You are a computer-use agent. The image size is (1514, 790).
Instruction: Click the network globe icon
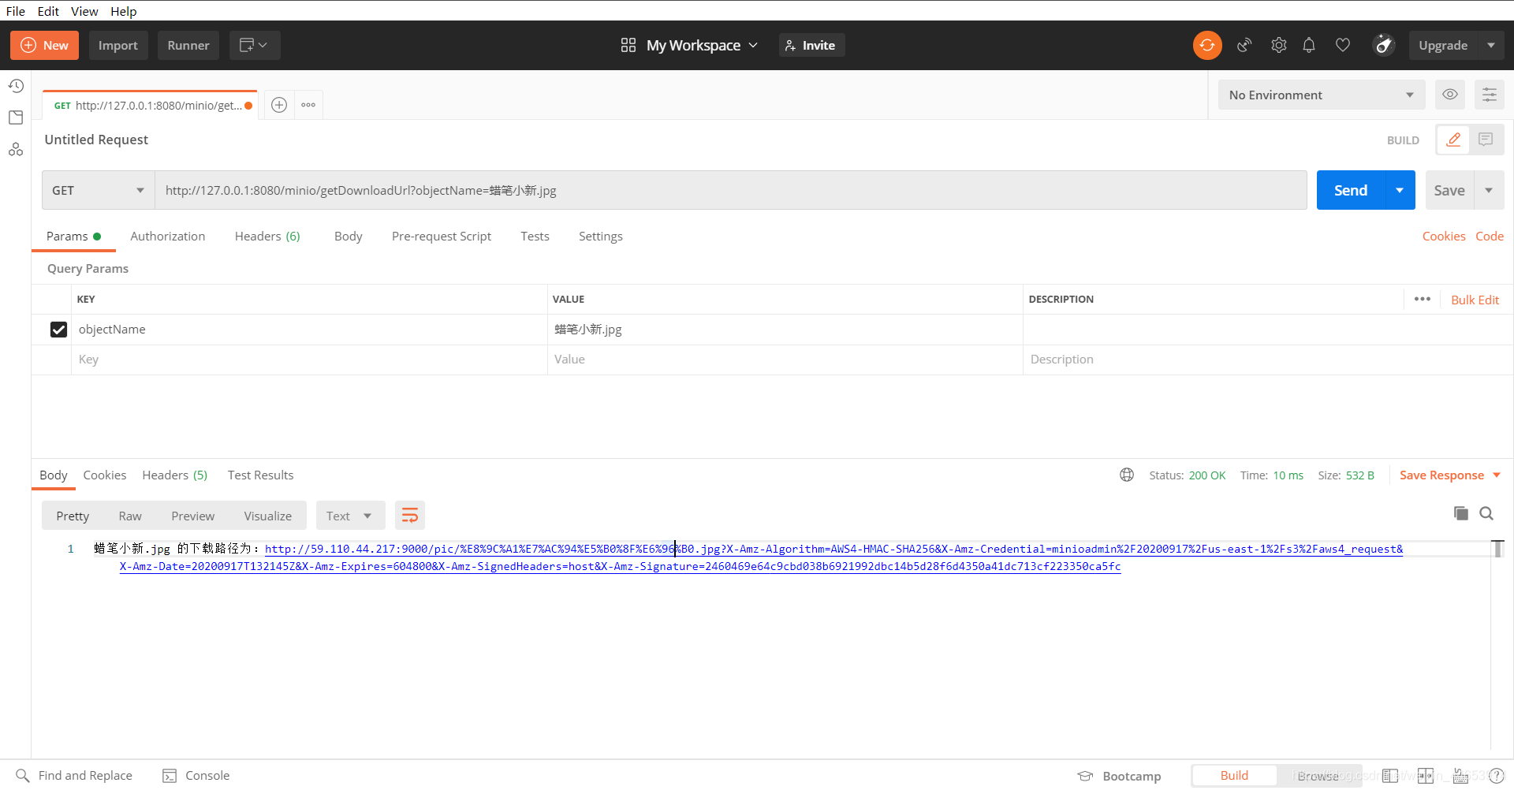click(x=1127, y=475)
